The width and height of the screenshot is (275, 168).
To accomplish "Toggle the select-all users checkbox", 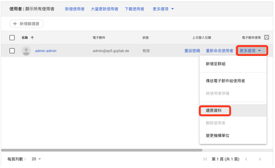I will coord(12,38).
